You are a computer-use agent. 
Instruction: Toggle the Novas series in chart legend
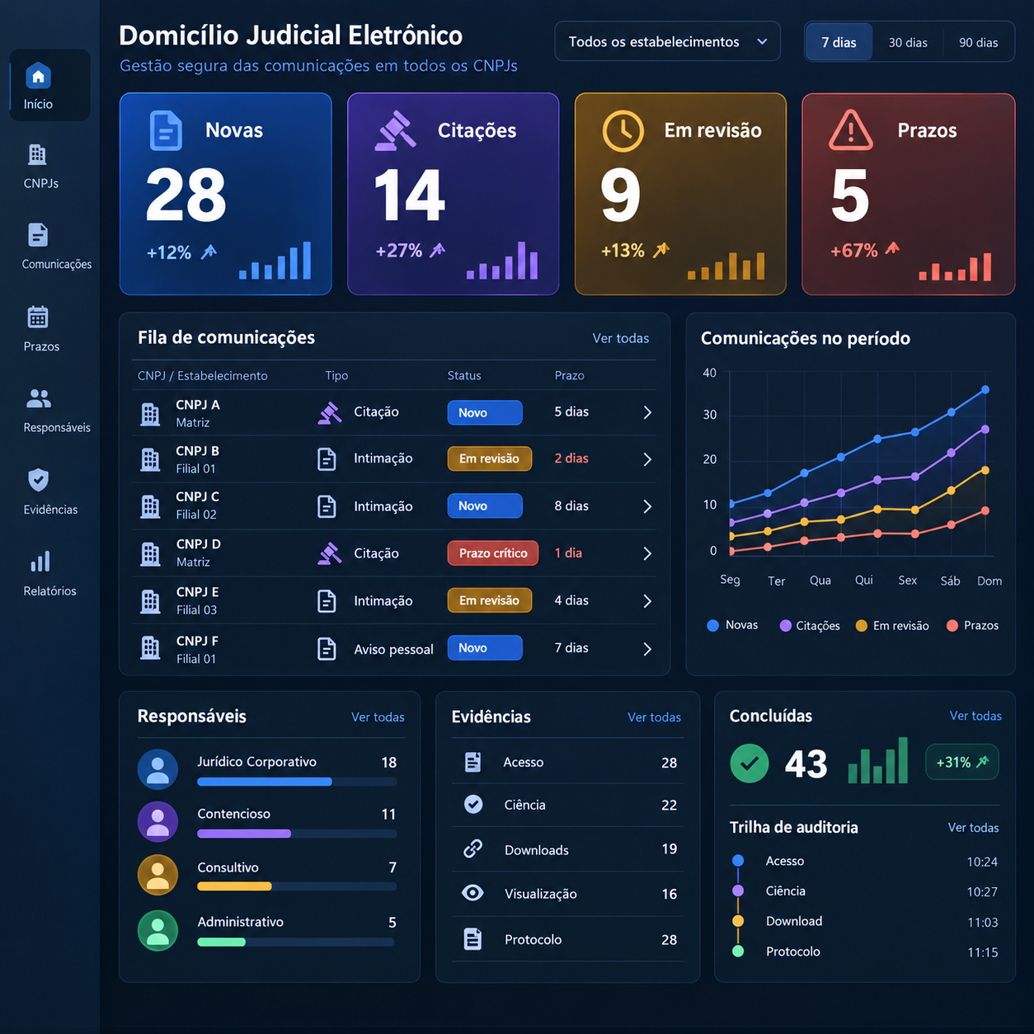(732, 625)
